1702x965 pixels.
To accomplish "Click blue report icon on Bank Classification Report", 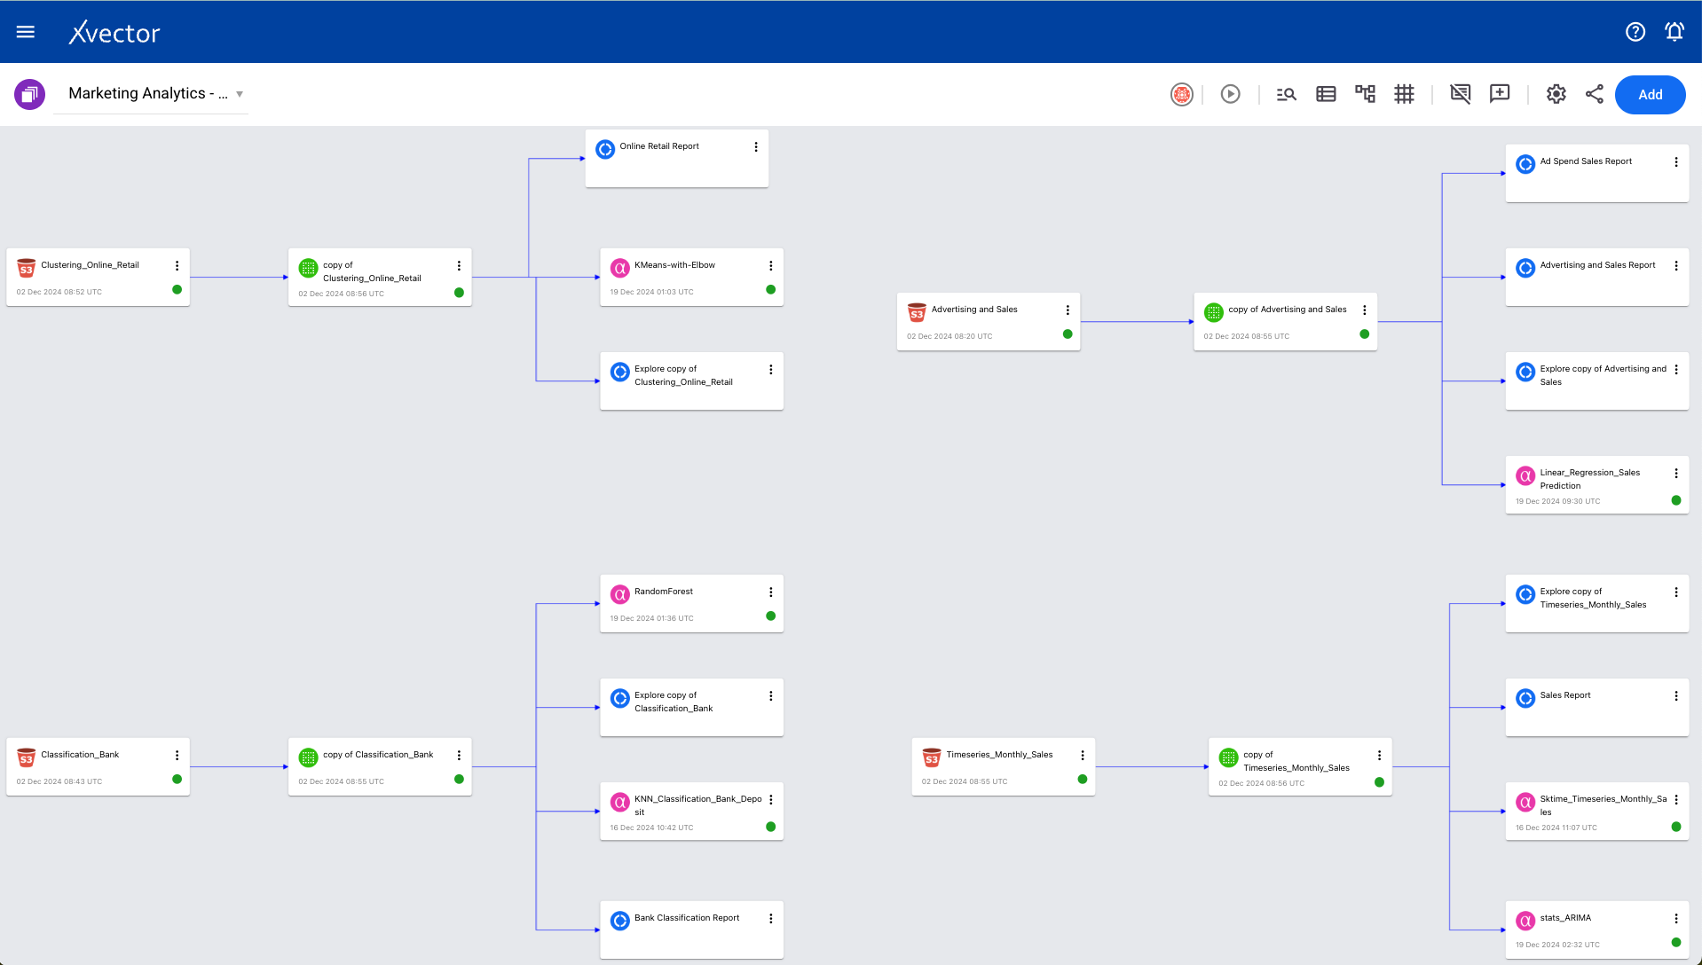I will [x=619, y=921].
